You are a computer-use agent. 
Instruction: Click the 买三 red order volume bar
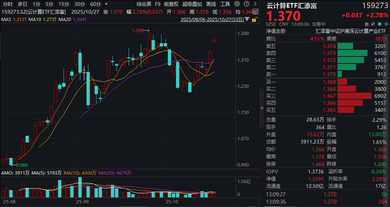[354, 96]
